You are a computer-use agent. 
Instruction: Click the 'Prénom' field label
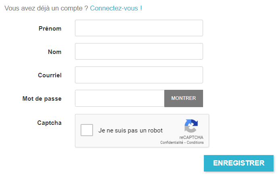50,29
